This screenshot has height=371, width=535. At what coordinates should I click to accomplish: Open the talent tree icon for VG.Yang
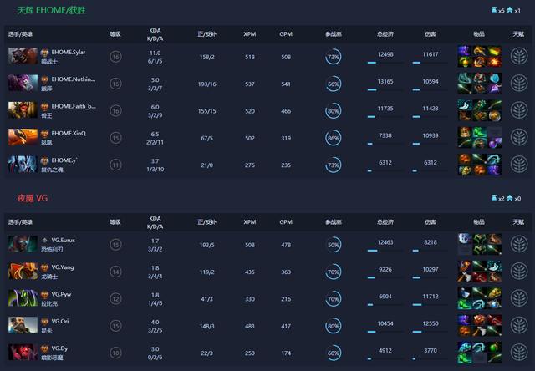[x=518, y=271]
